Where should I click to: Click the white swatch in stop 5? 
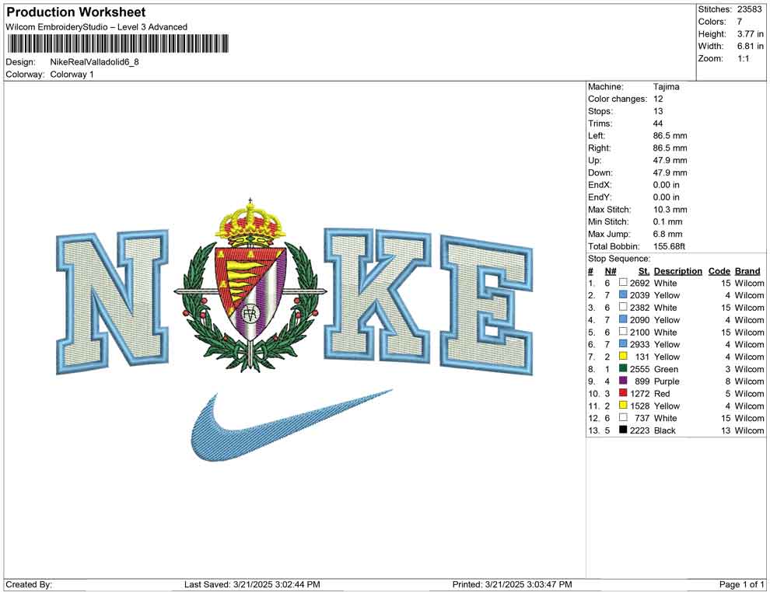(623, 332)
